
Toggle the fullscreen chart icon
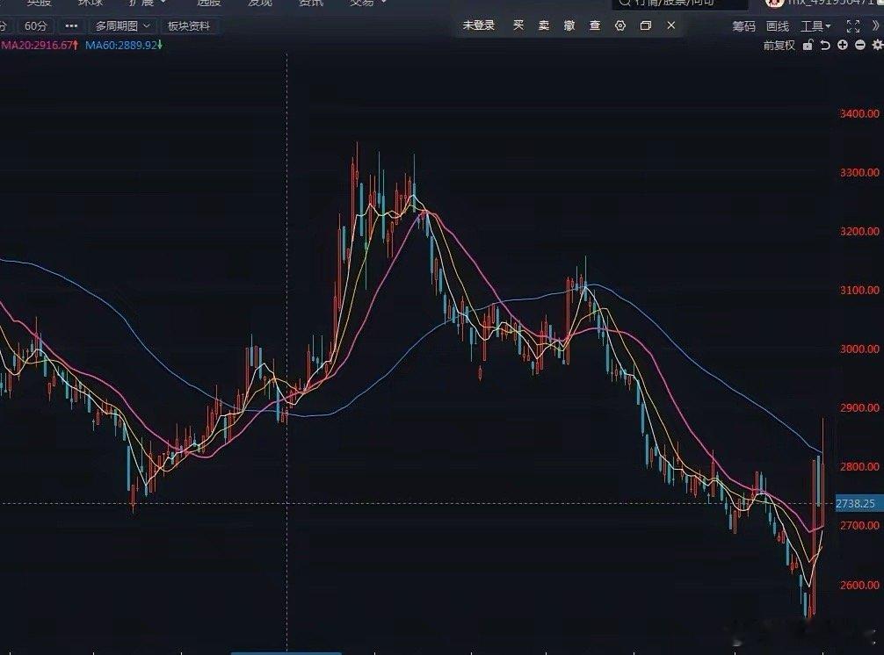[x=853, y=26]
